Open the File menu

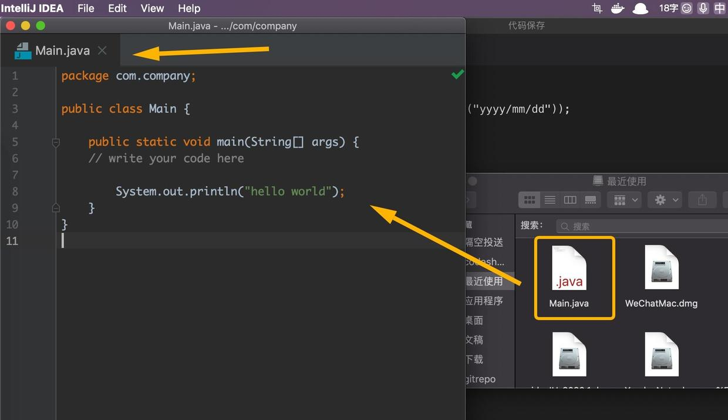86,8
